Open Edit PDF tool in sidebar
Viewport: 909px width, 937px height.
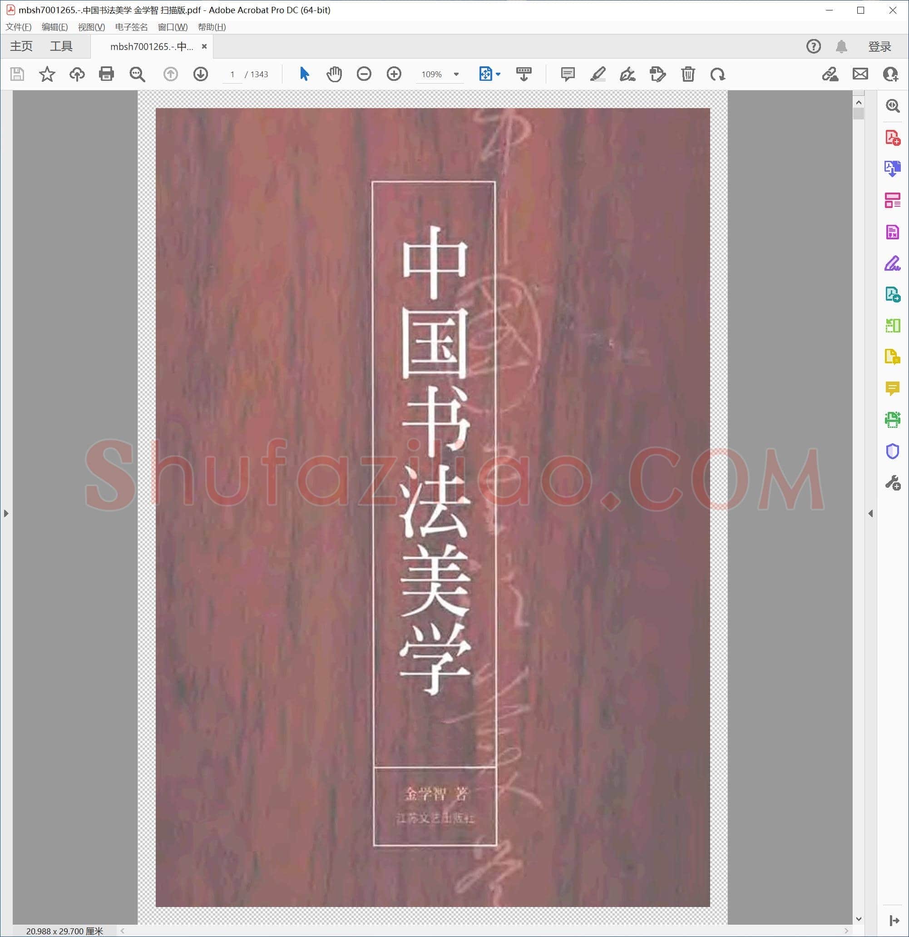click(x=892, y=200)
